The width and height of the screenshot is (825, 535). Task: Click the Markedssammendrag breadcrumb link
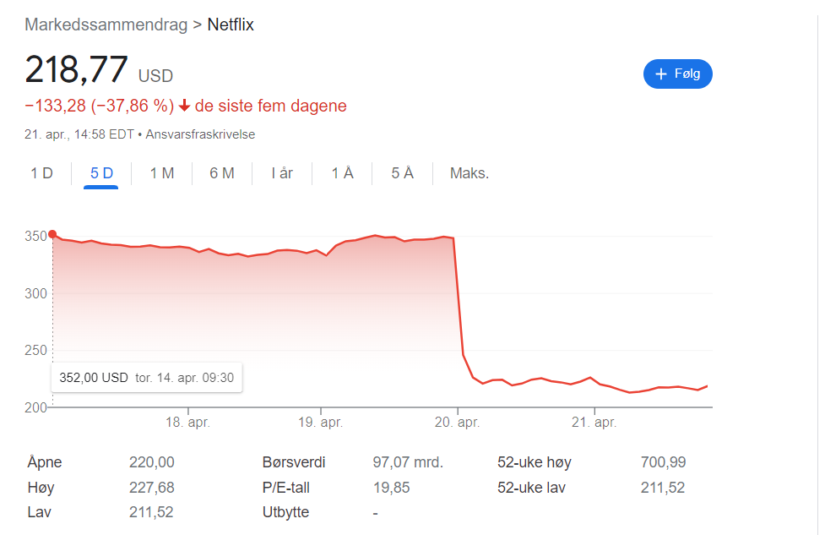[x=106, y=25]
